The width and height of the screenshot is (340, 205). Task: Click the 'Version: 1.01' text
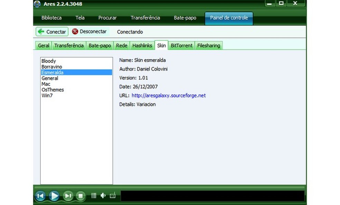[134, 78]
